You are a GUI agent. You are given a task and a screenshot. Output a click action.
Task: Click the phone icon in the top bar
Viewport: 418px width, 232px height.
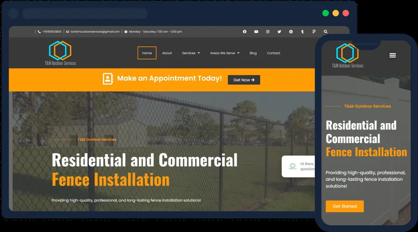[39, 31]
